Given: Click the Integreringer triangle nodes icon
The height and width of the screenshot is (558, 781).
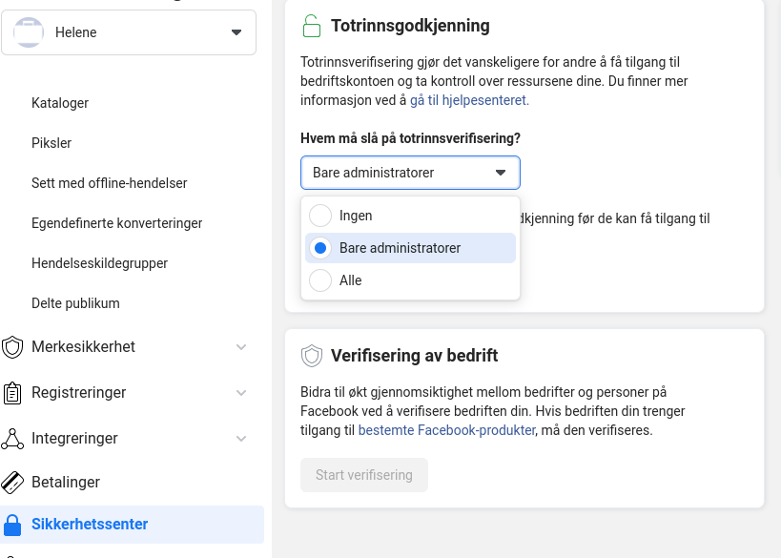Looking at the screenshot, I should point(12,439).
